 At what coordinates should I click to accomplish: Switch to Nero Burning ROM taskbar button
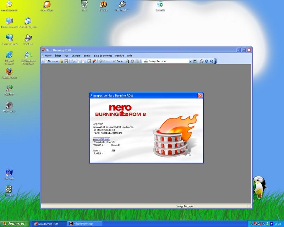coord(49,224)
